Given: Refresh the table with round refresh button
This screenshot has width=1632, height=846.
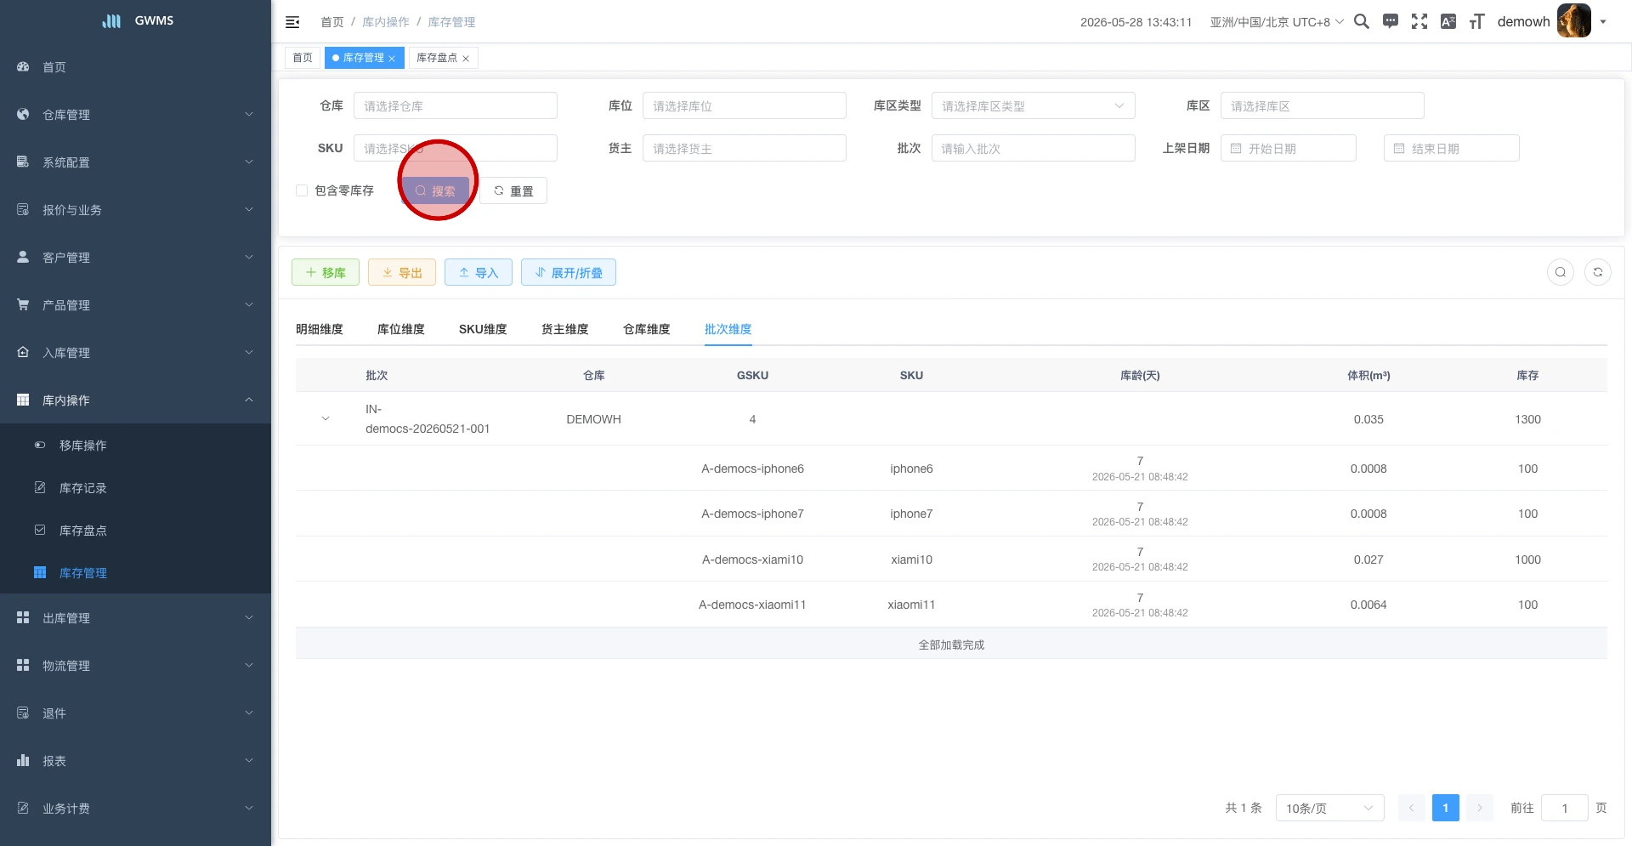Looking at the screenshot, I should (1598, 272).
